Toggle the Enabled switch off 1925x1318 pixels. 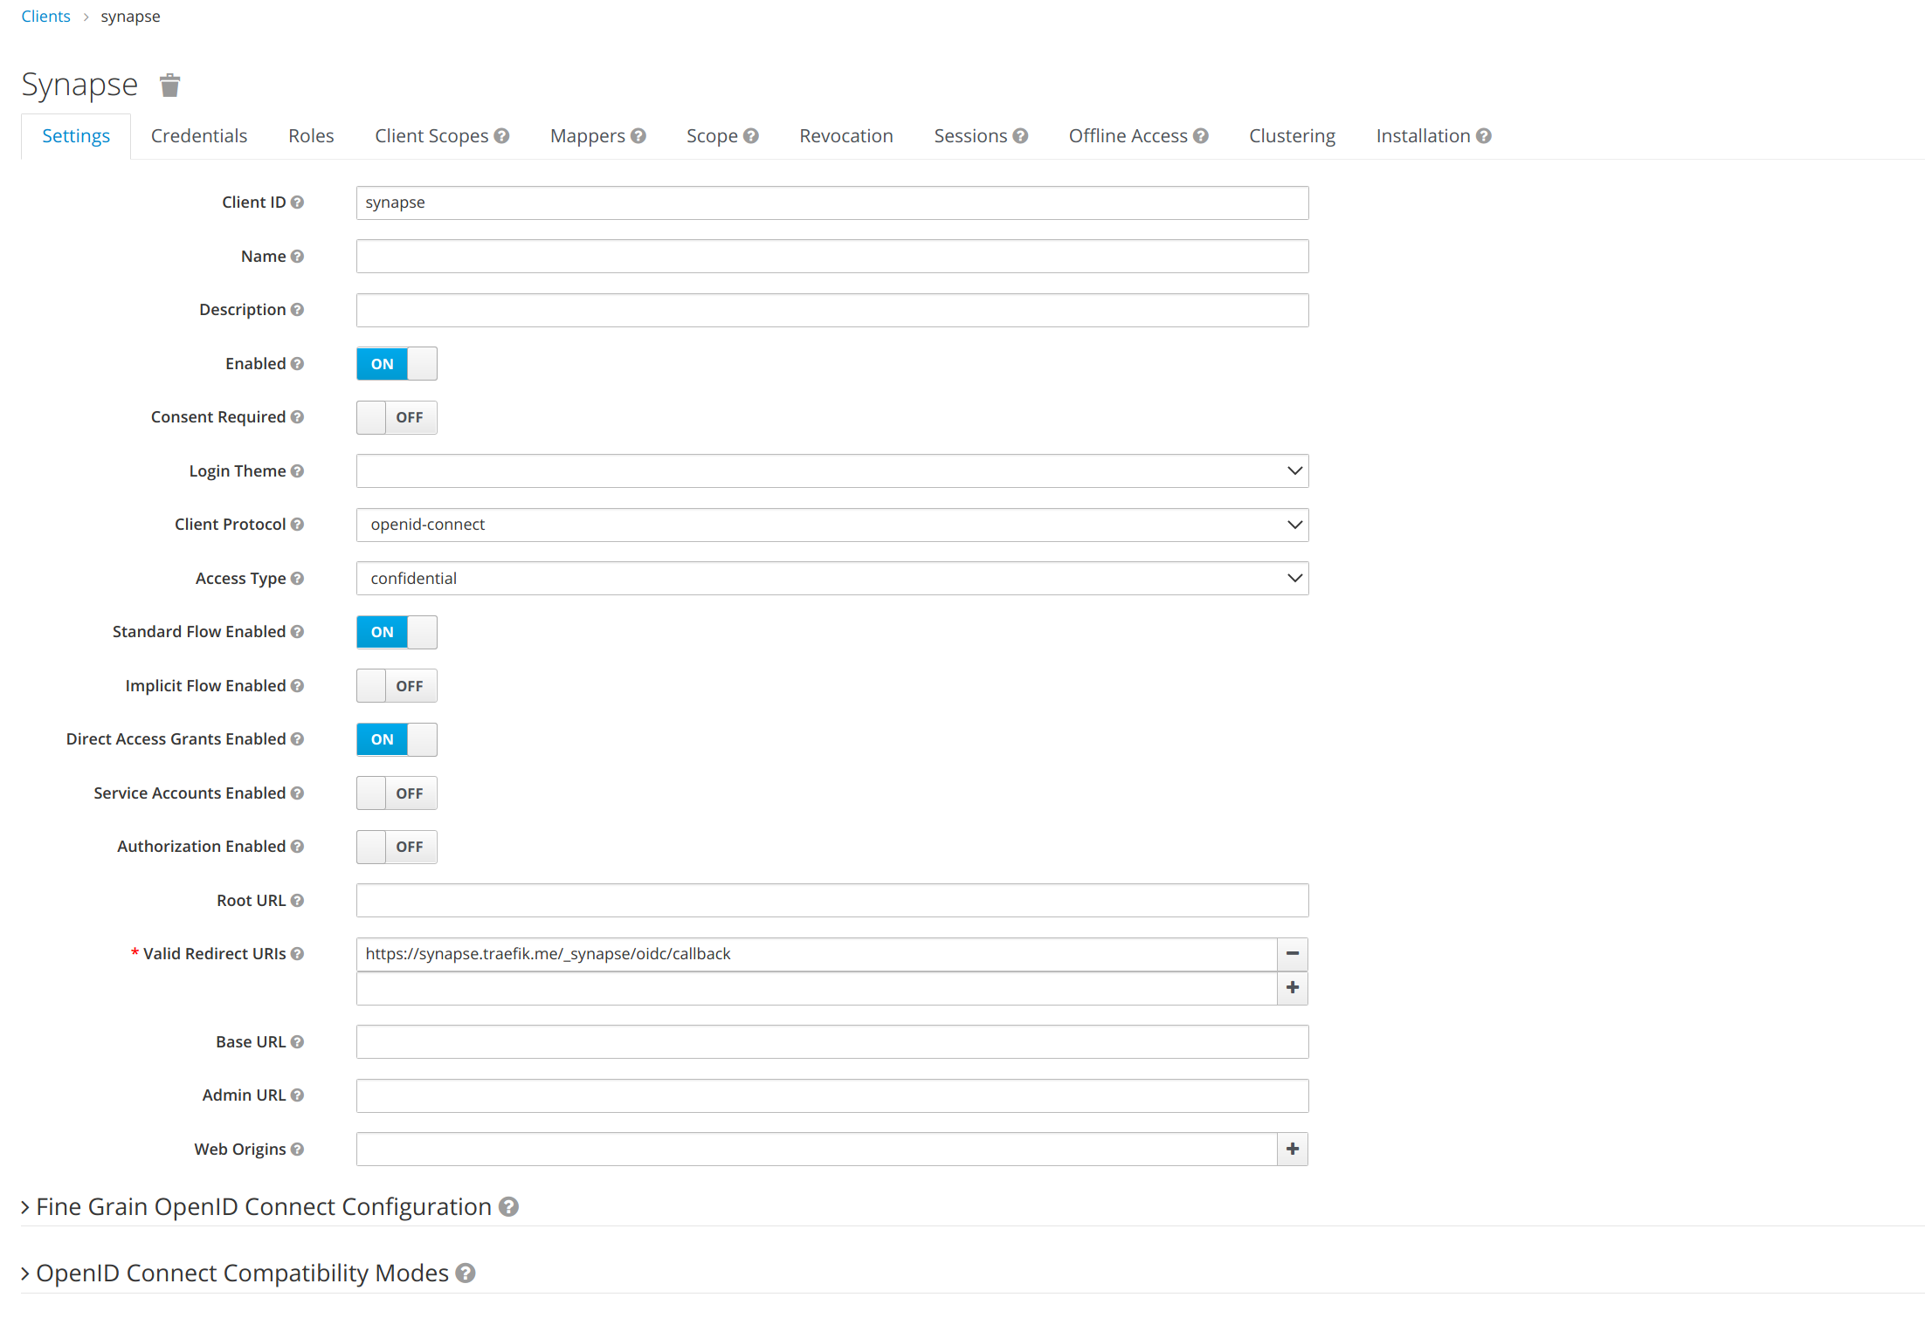tap(397, 364)
